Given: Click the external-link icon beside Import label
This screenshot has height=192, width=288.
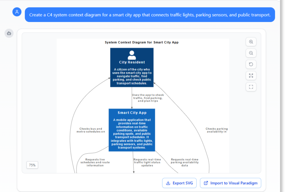Looking at the screenshot, I should coord(205,183).
